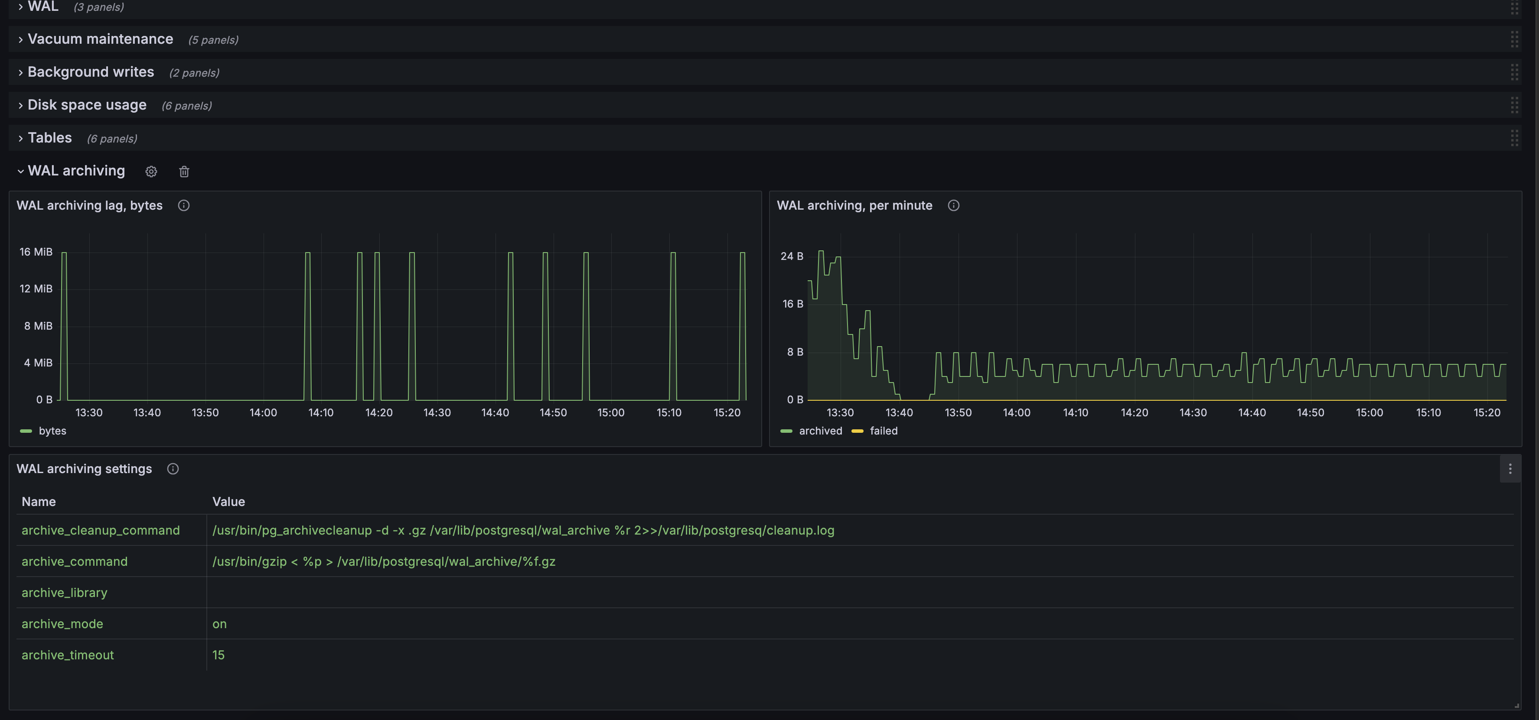Image resolution: width=1539 pixels, height=720 pixels.
Task: Expand the Background writes row
Action: [91, 72]
